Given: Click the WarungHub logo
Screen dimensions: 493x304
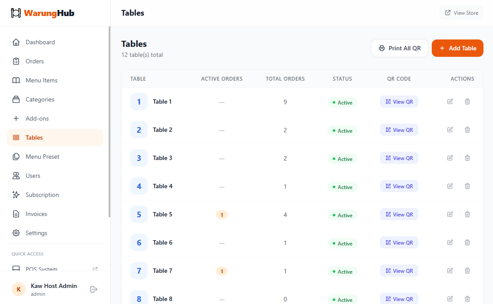Looking at the screenshot, I should click(43, 13).
